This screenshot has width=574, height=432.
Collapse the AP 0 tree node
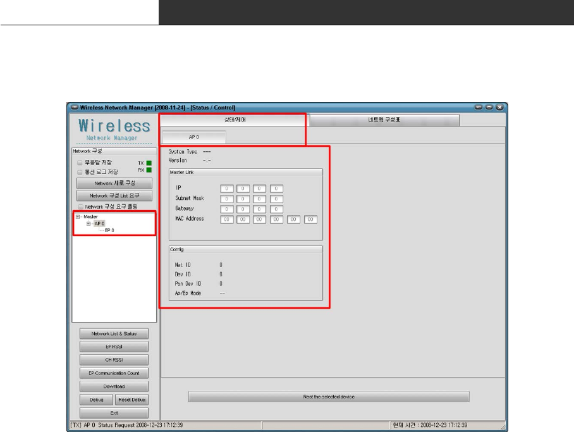point(89,223)
